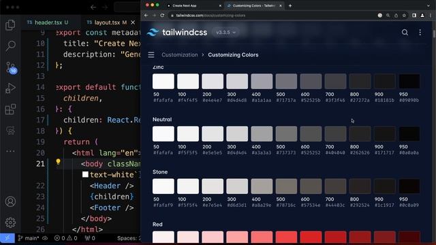436x245 pixels.
Task: Click the Stone heading text
Action: point(160,172)
